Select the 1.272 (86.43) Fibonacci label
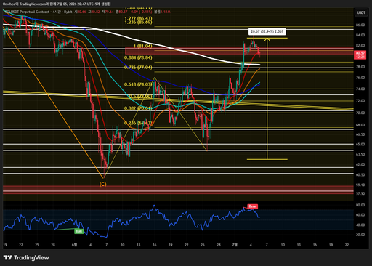This screenshot has height=266, width=372. coord(138,18)
